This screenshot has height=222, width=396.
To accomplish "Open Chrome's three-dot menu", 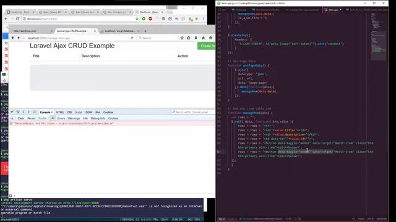I will [204, 18].
